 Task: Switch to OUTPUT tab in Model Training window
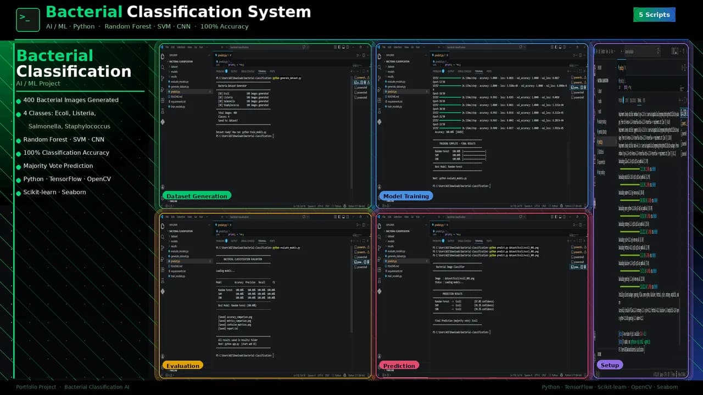[x=451, y=71]
